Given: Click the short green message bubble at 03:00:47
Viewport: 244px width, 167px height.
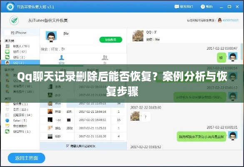Looking at the screenshot, I should 221,58.
